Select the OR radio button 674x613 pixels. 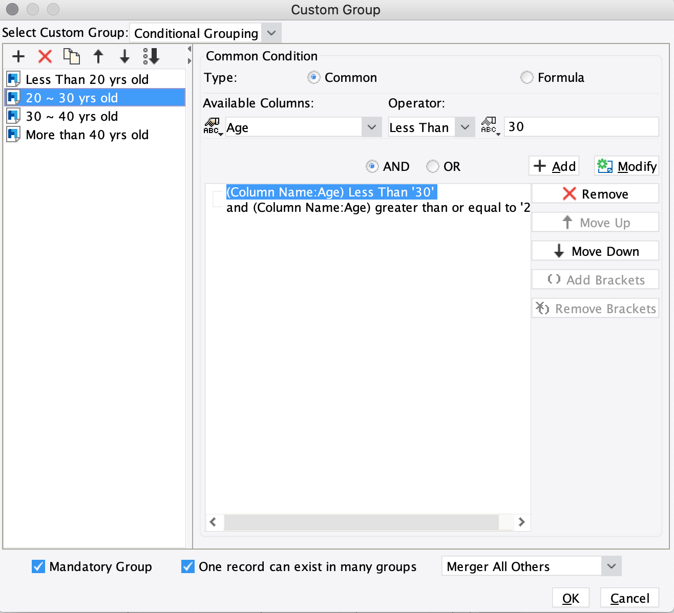[x=433, y=166]
